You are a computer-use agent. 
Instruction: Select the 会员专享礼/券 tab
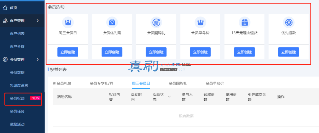(x=103, y=83)
